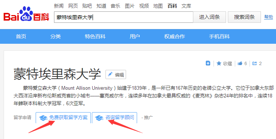Screen dimensions: 276x139
Task: Open the 贴吧 Tieba link
Action: (x=87, y=6)
